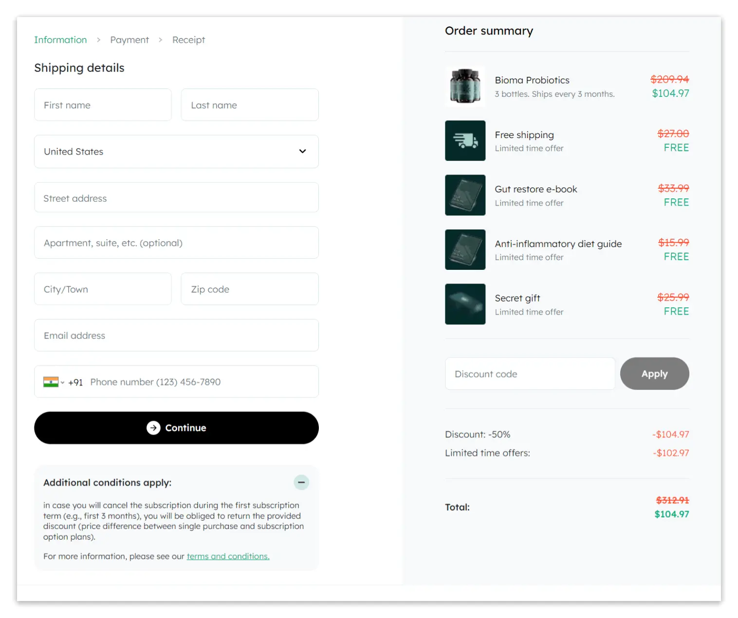Click the FREE label for Free shipping
738x618 pixels.
point(676,148)
